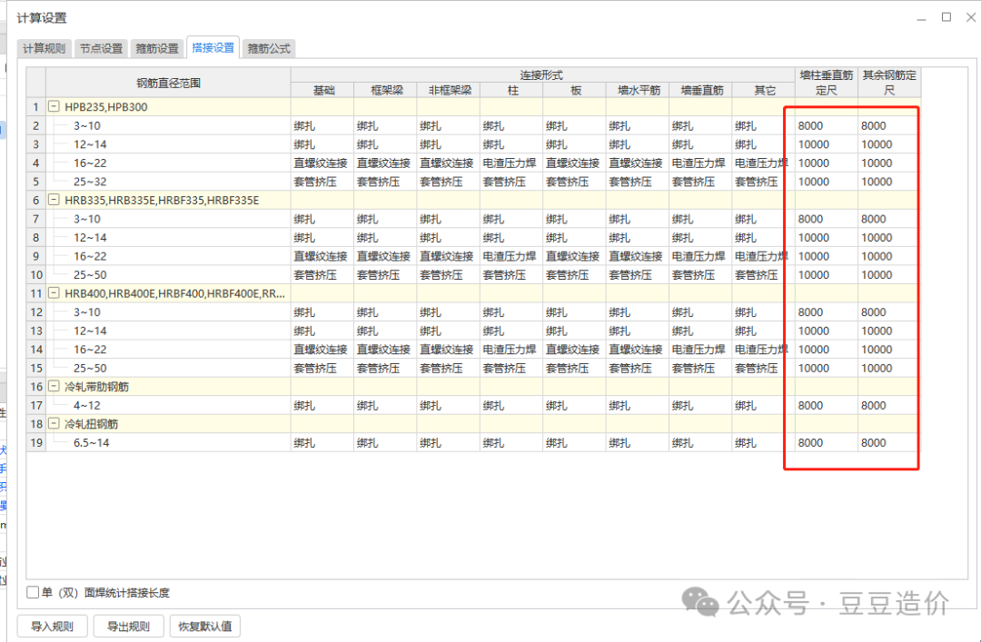
Task: Switch to the 计算规则 tab
Action: point(44,49)
